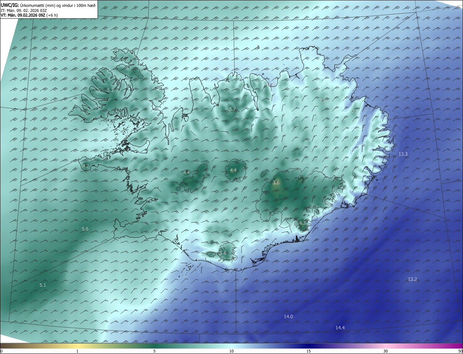Click the "10" tick label on color scale
This screenshot has width=463, height=354.
coord(231,351)
